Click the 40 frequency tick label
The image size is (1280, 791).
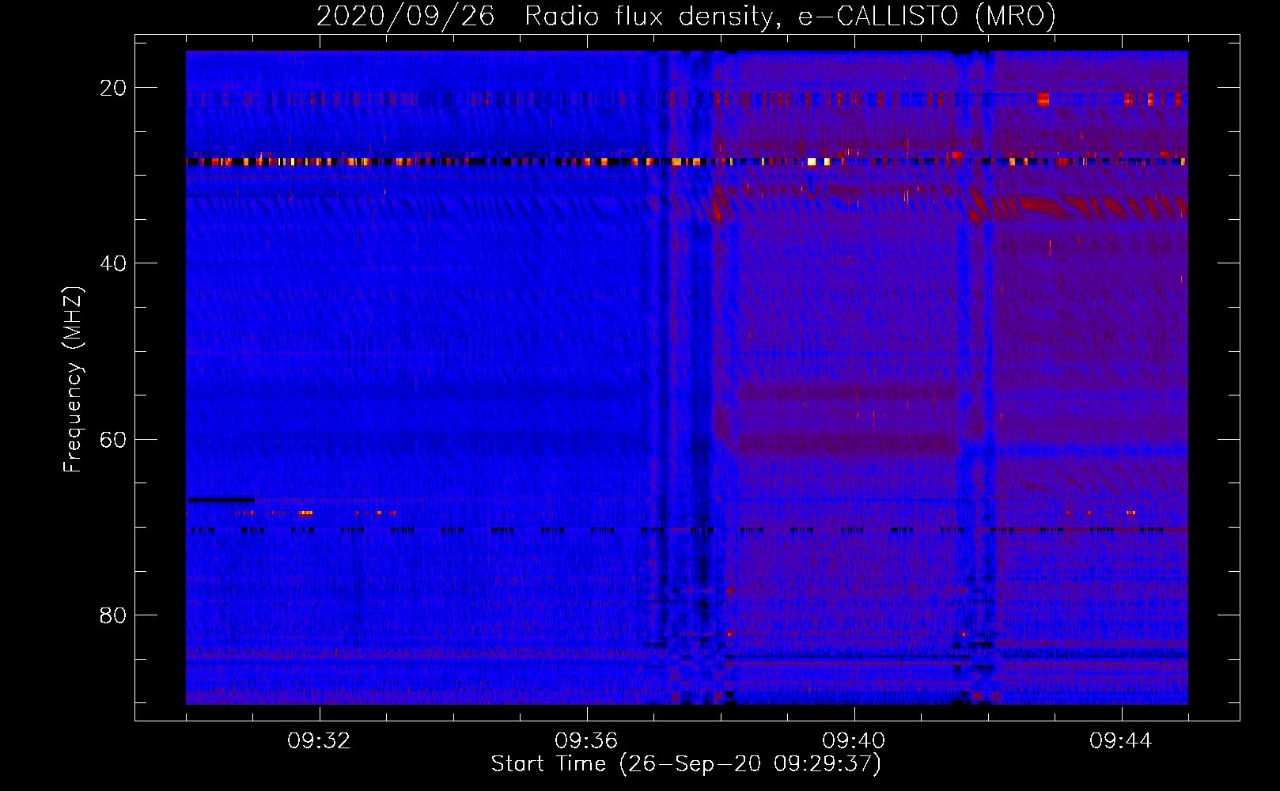click(x=113, y=263)
